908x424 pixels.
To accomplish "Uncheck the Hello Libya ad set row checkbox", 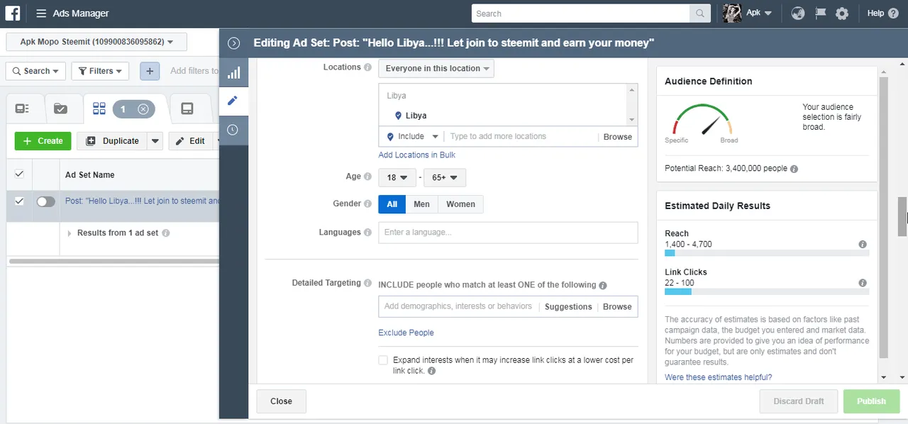I will [x=19, y=201].
